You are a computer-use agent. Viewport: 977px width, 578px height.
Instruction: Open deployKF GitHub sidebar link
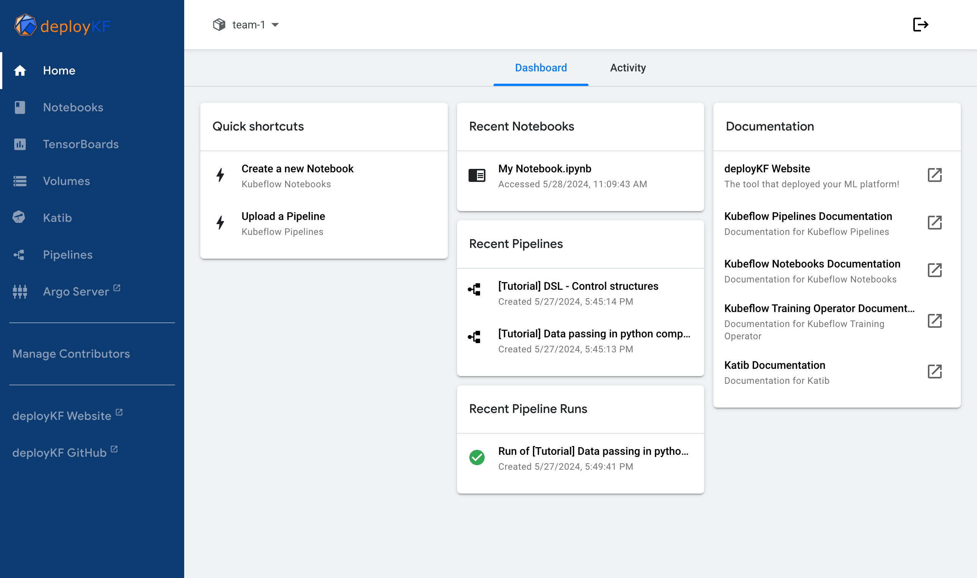coord(92,452)
